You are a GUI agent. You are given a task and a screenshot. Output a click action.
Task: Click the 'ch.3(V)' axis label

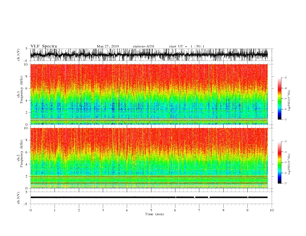(19, 198)
